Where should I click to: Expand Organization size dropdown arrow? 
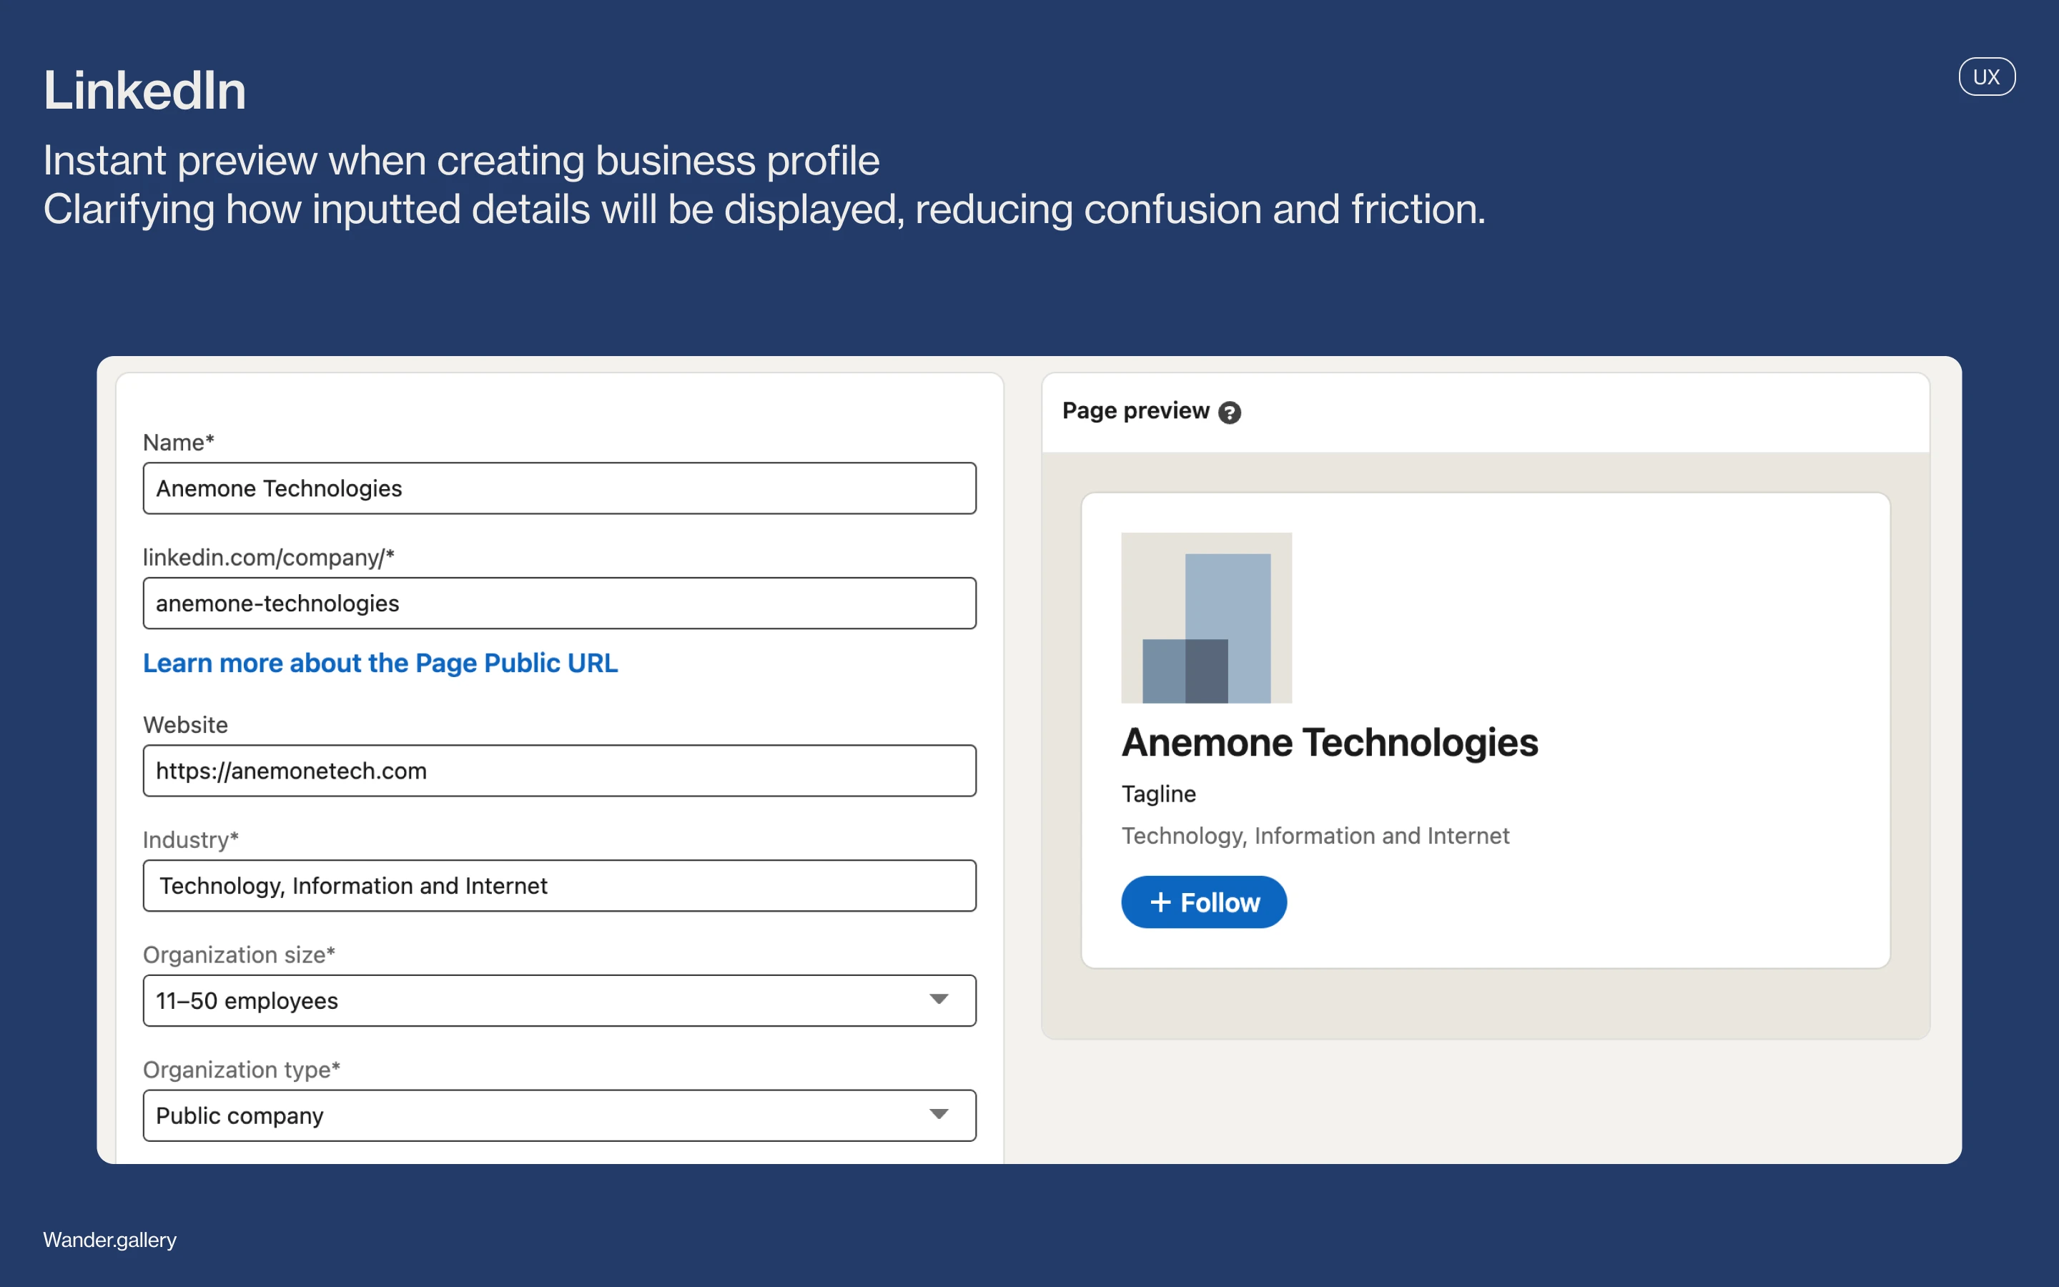(x=939, y=1000)
